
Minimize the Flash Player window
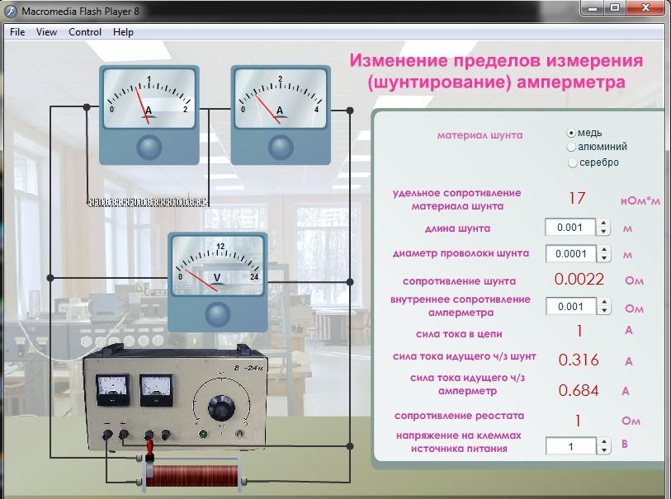[593, 7]
